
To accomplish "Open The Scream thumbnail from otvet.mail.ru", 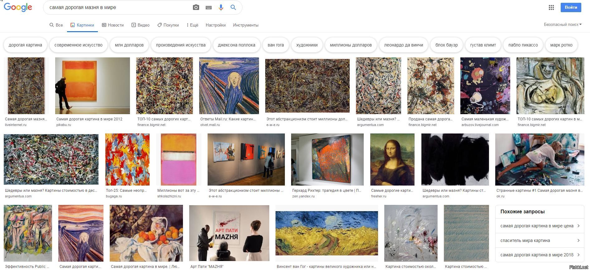I will pos(229,86).
